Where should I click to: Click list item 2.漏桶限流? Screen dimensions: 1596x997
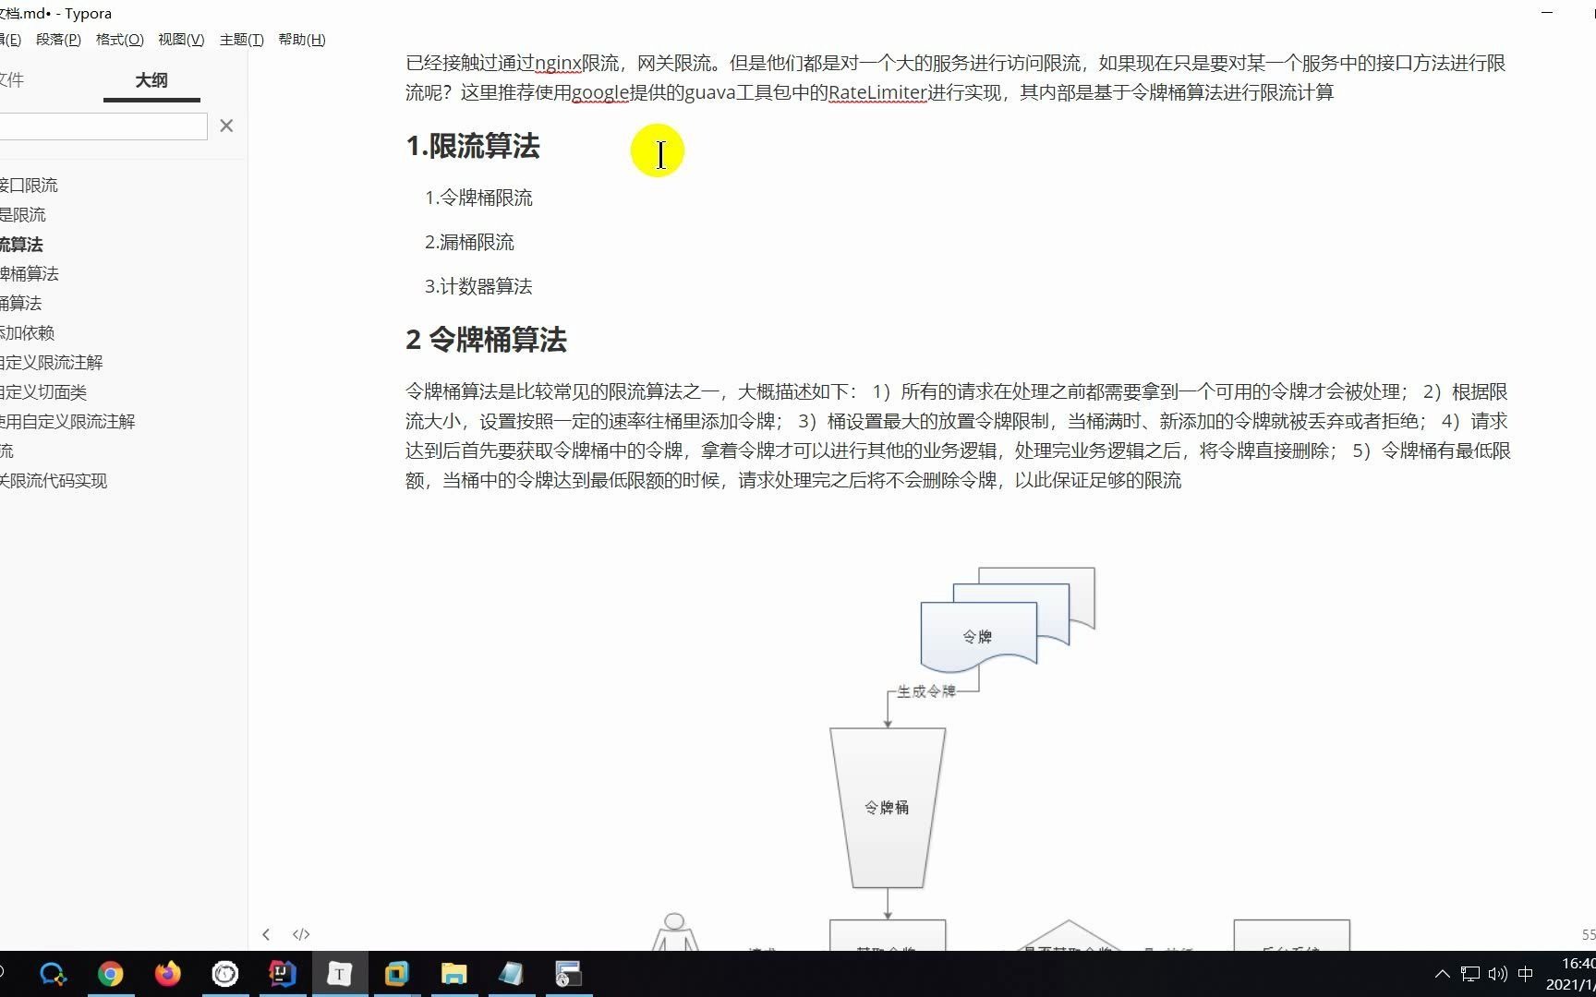469,242
